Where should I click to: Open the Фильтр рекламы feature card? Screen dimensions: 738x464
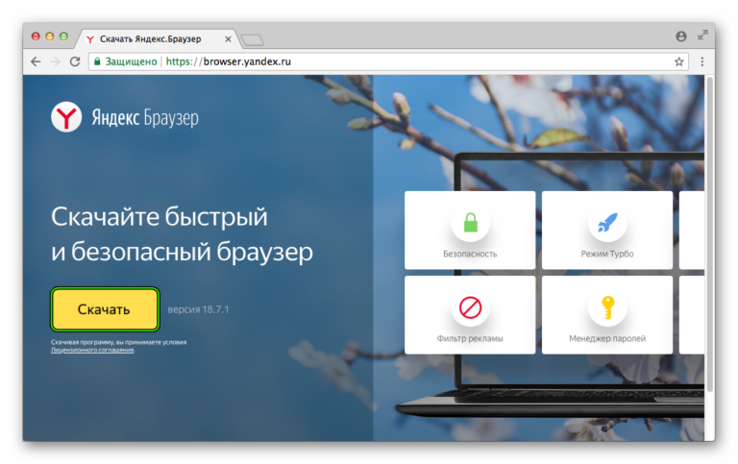pos(470,315)
